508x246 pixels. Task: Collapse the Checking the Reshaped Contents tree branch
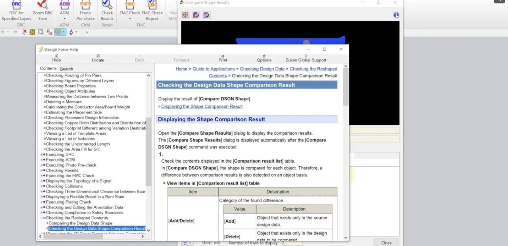(42, 218)
